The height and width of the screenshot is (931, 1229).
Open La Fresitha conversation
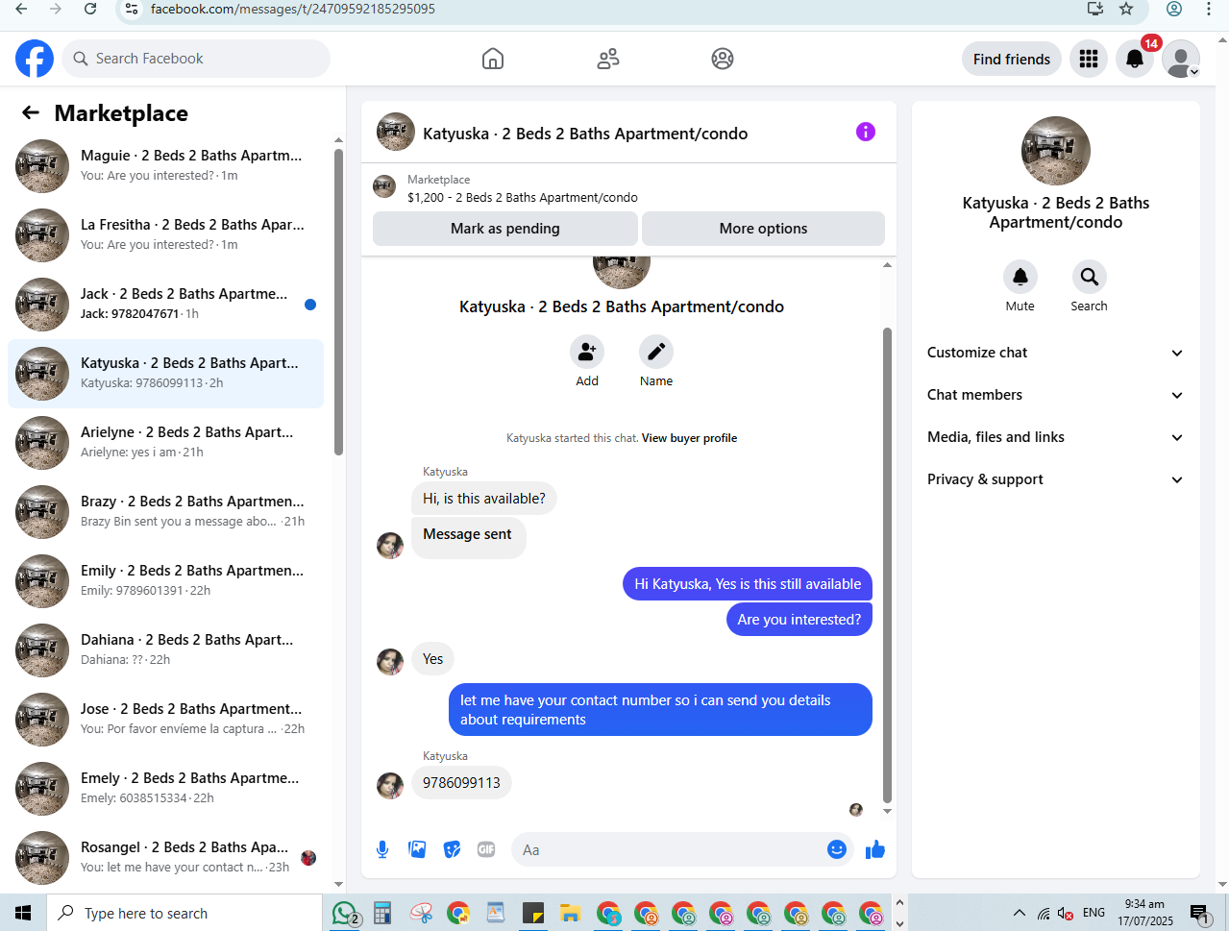tap(165, 235)
